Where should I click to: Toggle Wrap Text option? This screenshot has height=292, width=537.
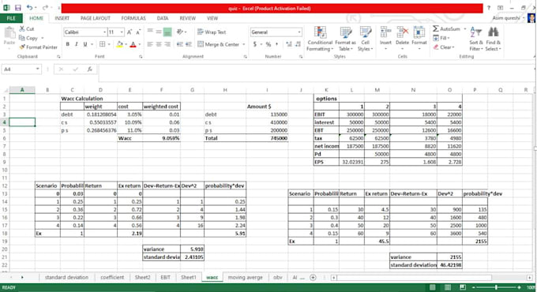click(212, 32)
